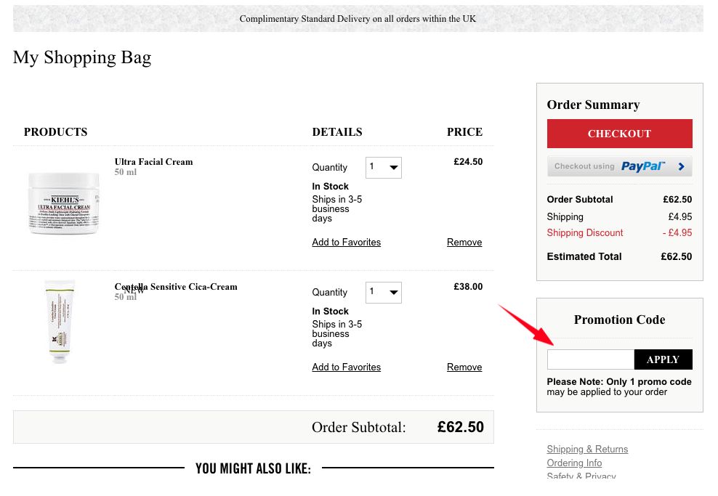Click the PayPal logo
Image resolution: width=718 pixels, height=496 pixels.
click(642, 166)
